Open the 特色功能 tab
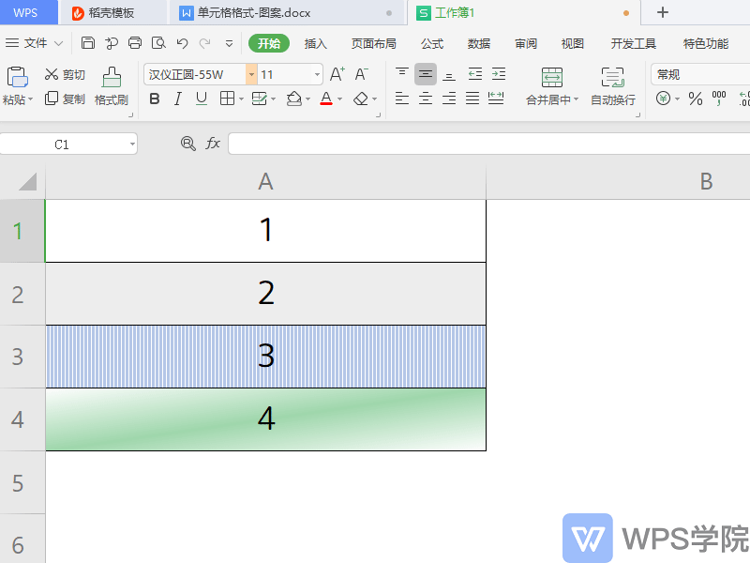The image size is (750, 563). pos(706,43)
